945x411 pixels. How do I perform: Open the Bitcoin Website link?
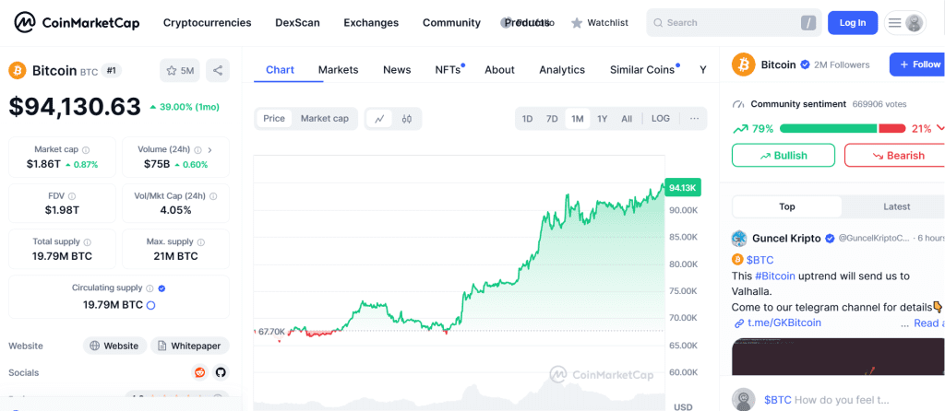(x=115, y=346)
